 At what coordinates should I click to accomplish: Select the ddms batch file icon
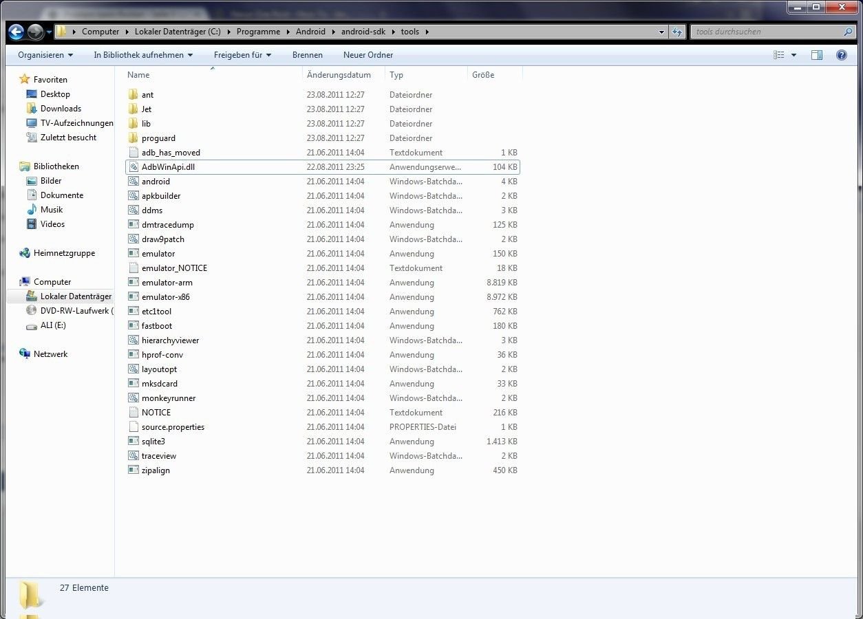coord(134,210)
